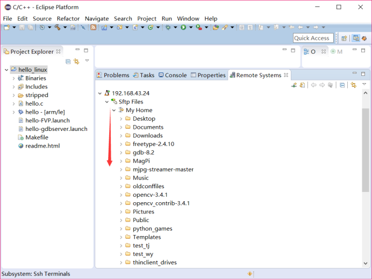Click the Quick Access search field
Viewport: 372px width, 280px height.
pos(313,38)
